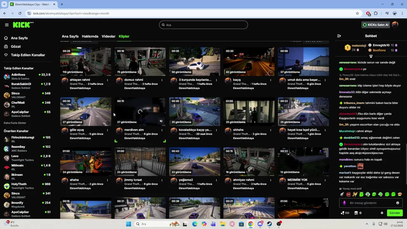This screenshot has width=407, height=229.
Task: Open a new Chrome tab
Action: pyautogui.click(x=62, y=4)
